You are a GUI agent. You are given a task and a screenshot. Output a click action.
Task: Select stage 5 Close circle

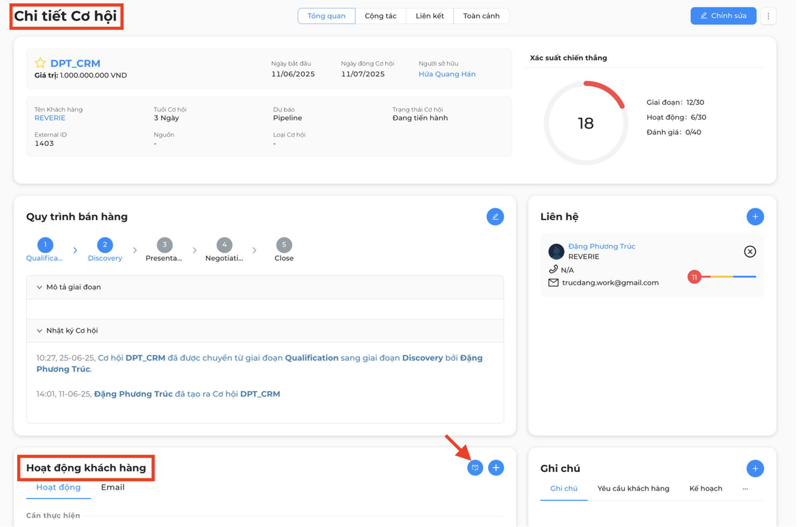284,245
